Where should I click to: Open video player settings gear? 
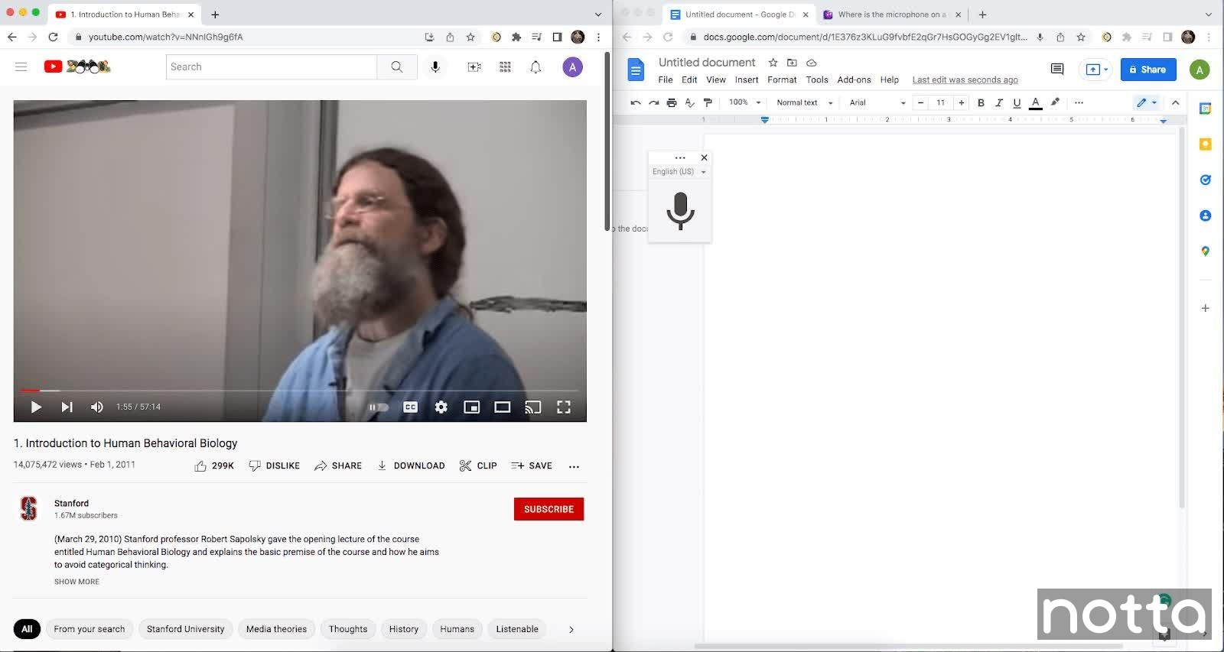coord(441,407)
